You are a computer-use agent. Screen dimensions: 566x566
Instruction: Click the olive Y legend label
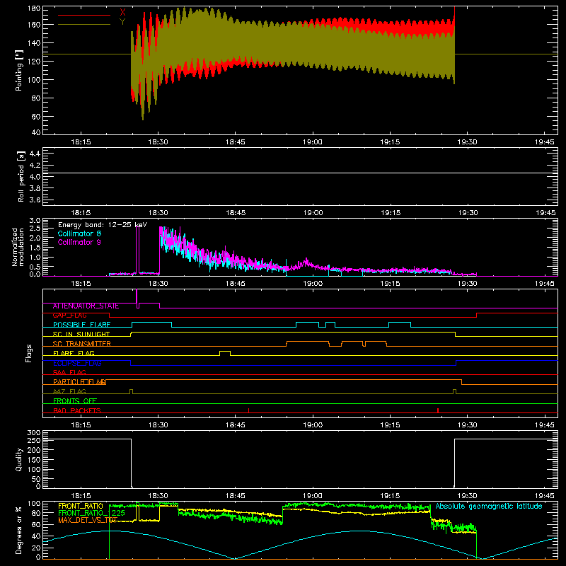122,22
